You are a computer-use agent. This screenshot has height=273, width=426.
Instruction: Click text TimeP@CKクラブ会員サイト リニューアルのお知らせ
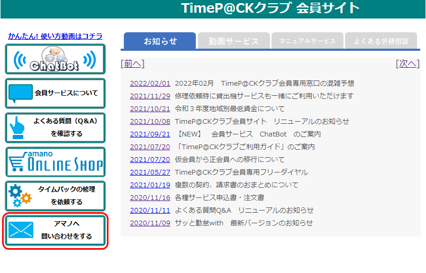pyautogui.click(x=262, y=122)
